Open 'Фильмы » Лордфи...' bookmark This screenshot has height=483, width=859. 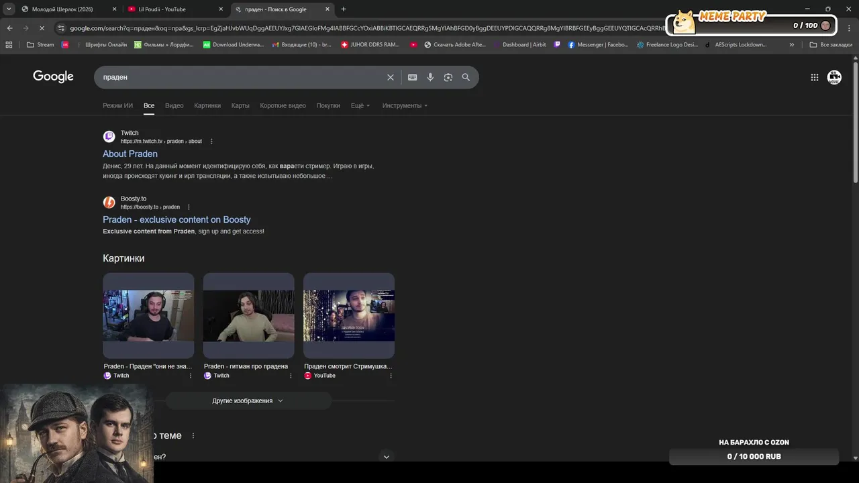(x=164, y=45)
